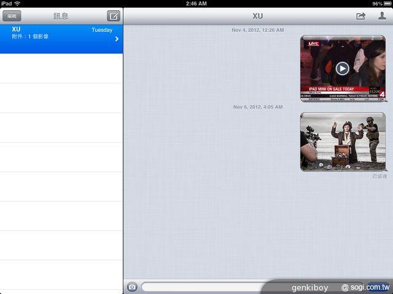Tap the battery indicator icon
Screen dimensions: 393x294
[x=387, y=4]
